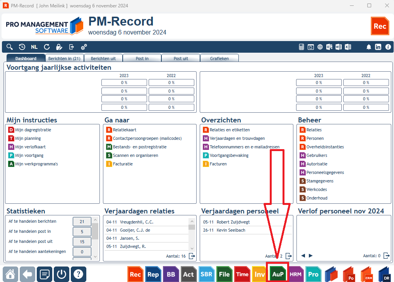Click the SBR module icon
Viewport: 394px width, 282px height.
(207, 274)
